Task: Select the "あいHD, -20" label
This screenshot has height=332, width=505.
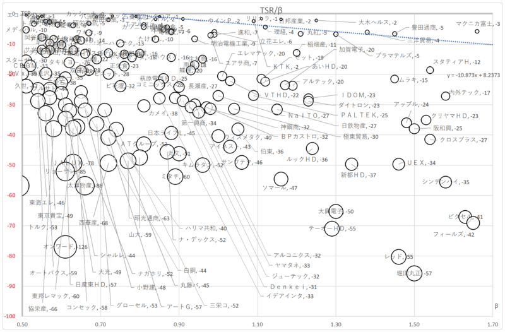Action: point(330,67)
